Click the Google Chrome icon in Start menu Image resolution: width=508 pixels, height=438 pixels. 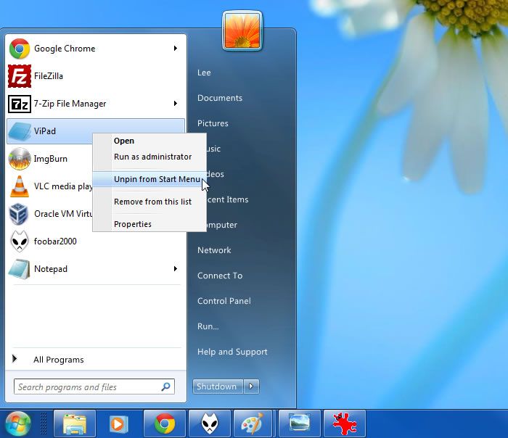(x=20, y=49)
